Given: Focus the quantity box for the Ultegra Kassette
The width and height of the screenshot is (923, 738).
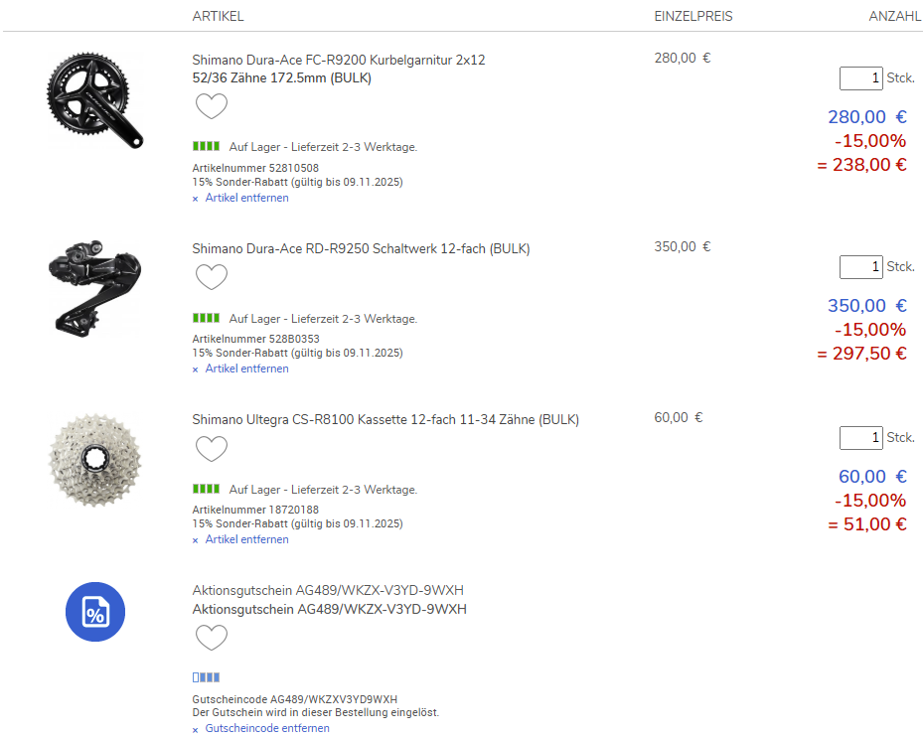Looking at the screenshot, I should pos(860,438).
